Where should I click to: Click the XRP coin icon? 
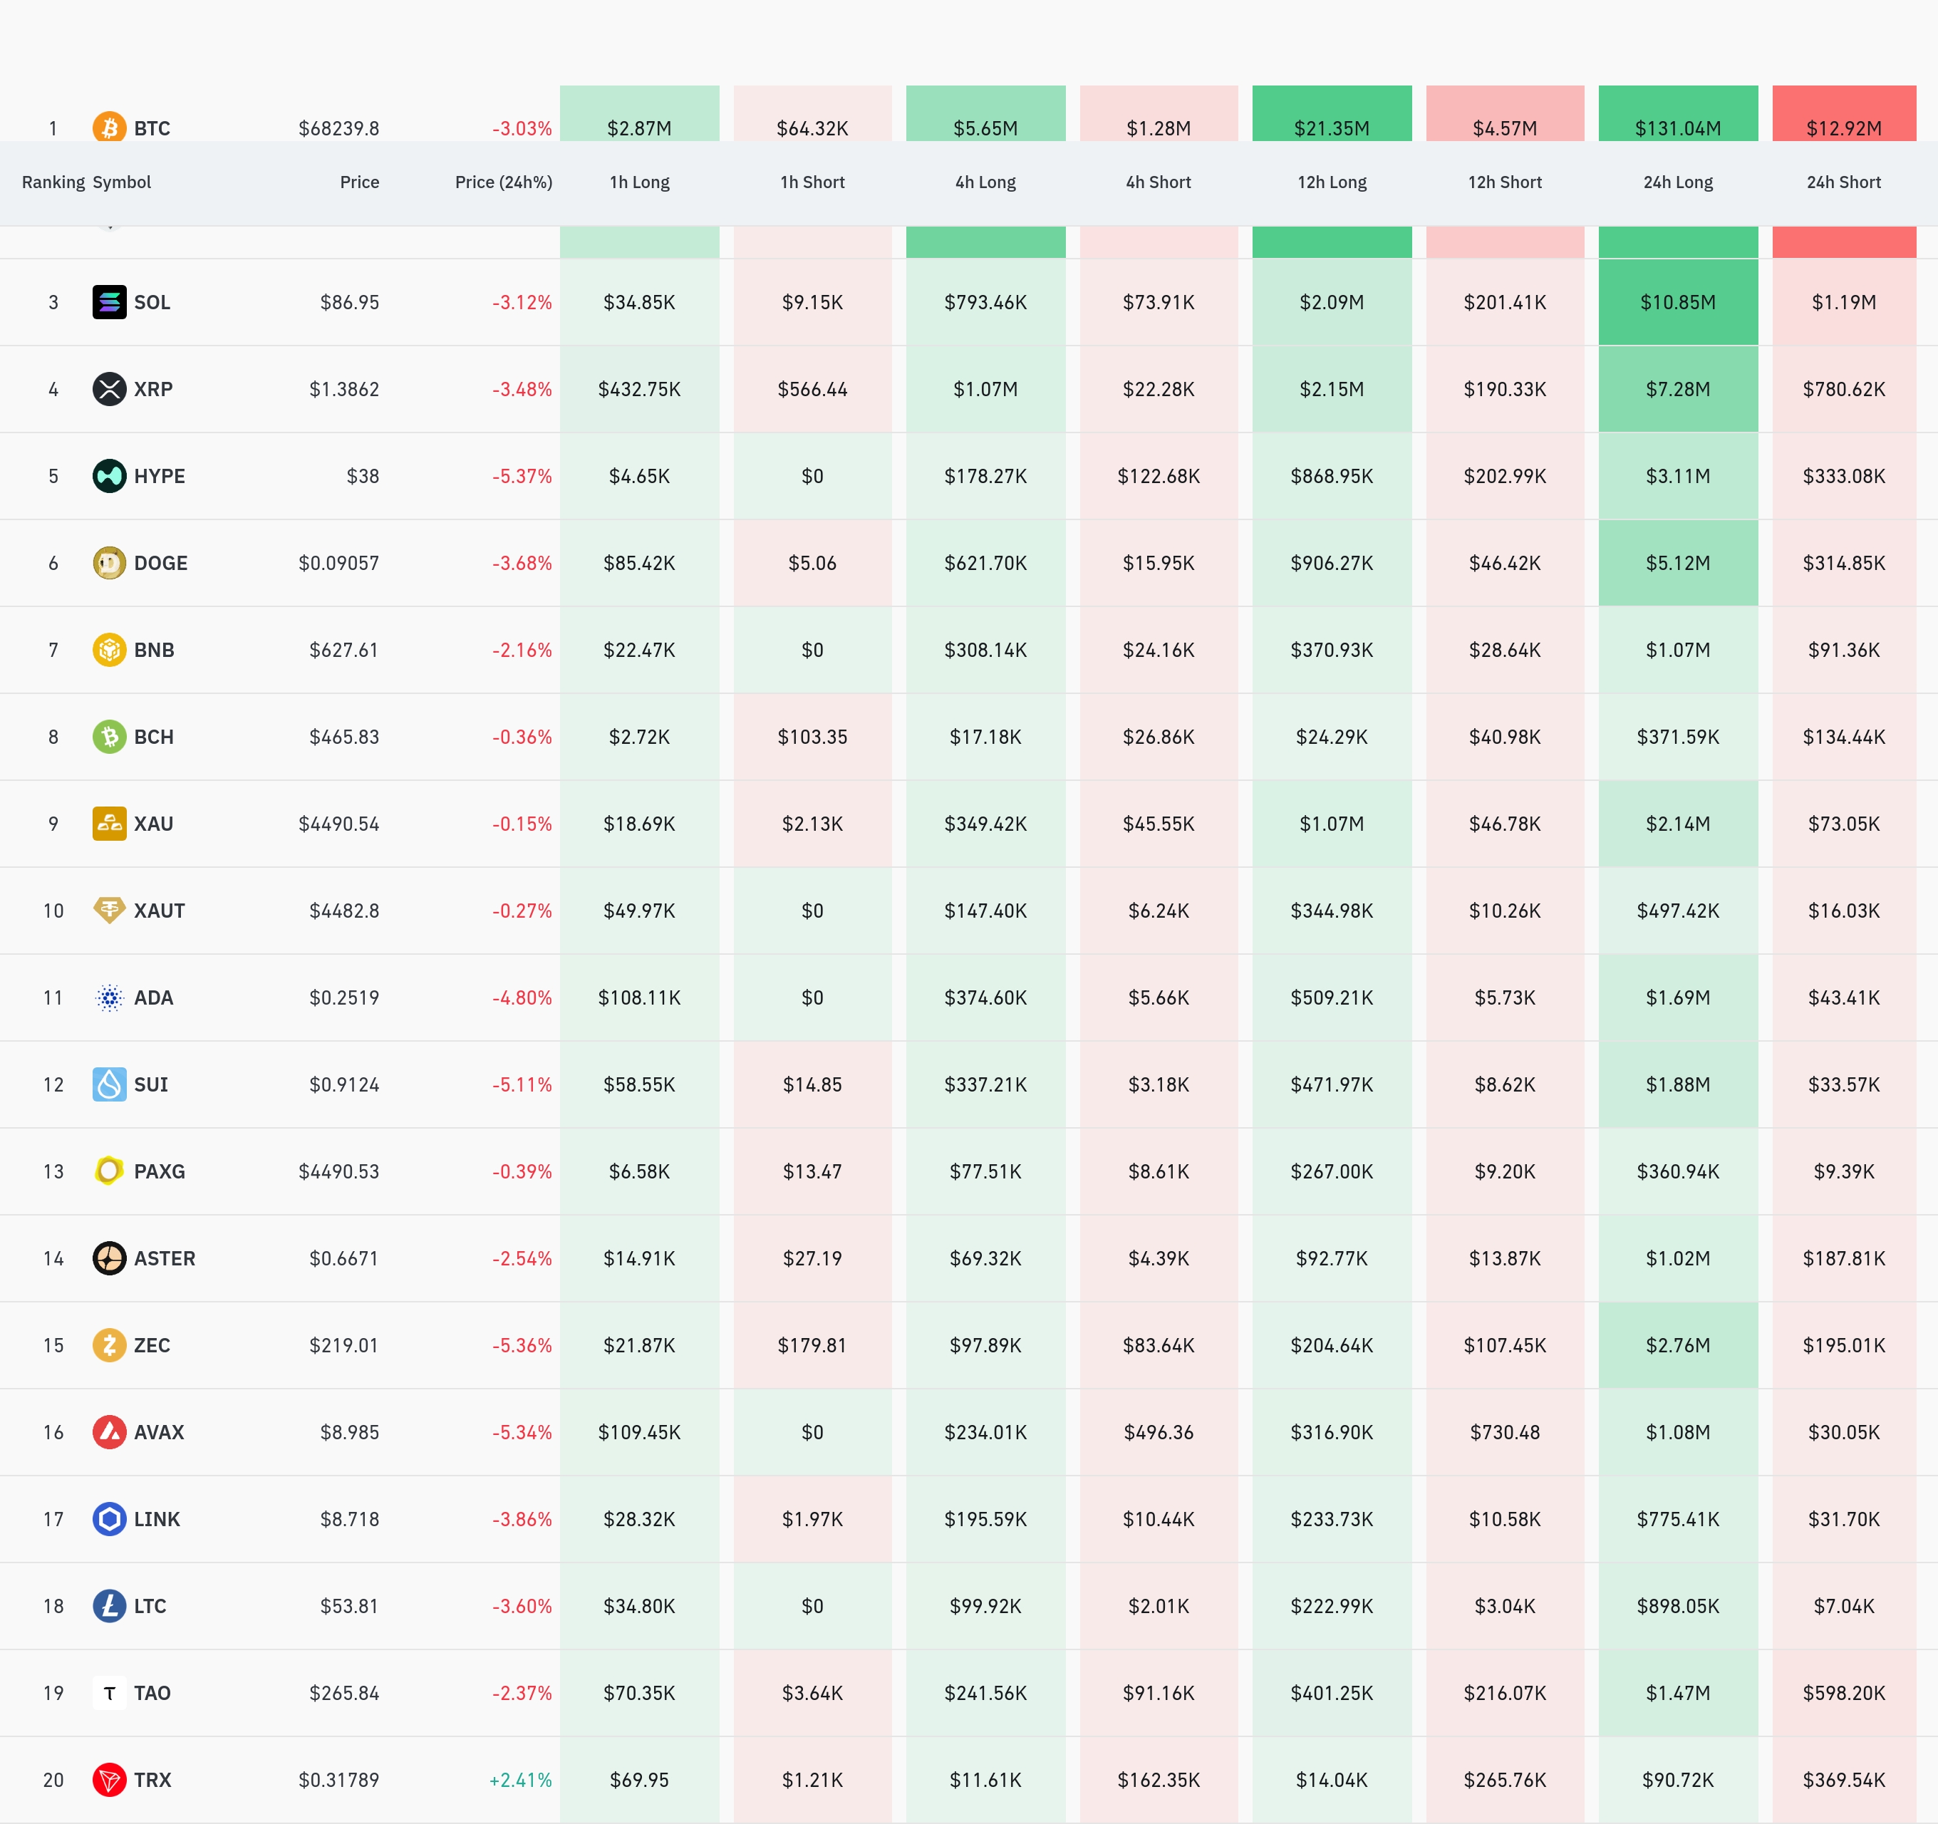(109, 389)
